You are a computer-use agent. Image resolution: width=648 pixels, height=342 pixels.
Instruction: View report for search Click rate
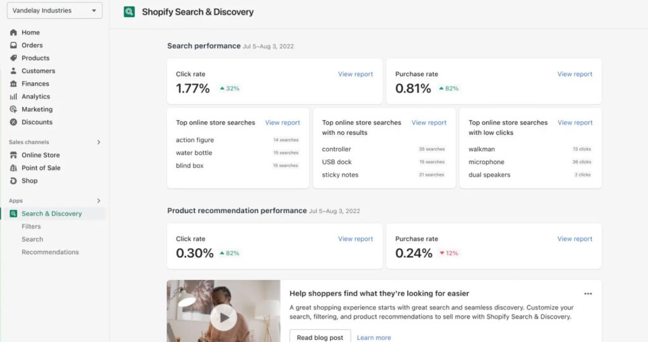coord(355,74)
